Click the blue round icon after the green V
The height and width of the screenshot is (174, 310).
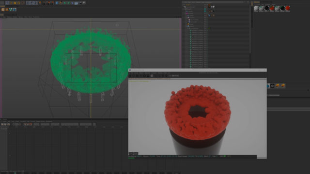click(x=15, y=10)
